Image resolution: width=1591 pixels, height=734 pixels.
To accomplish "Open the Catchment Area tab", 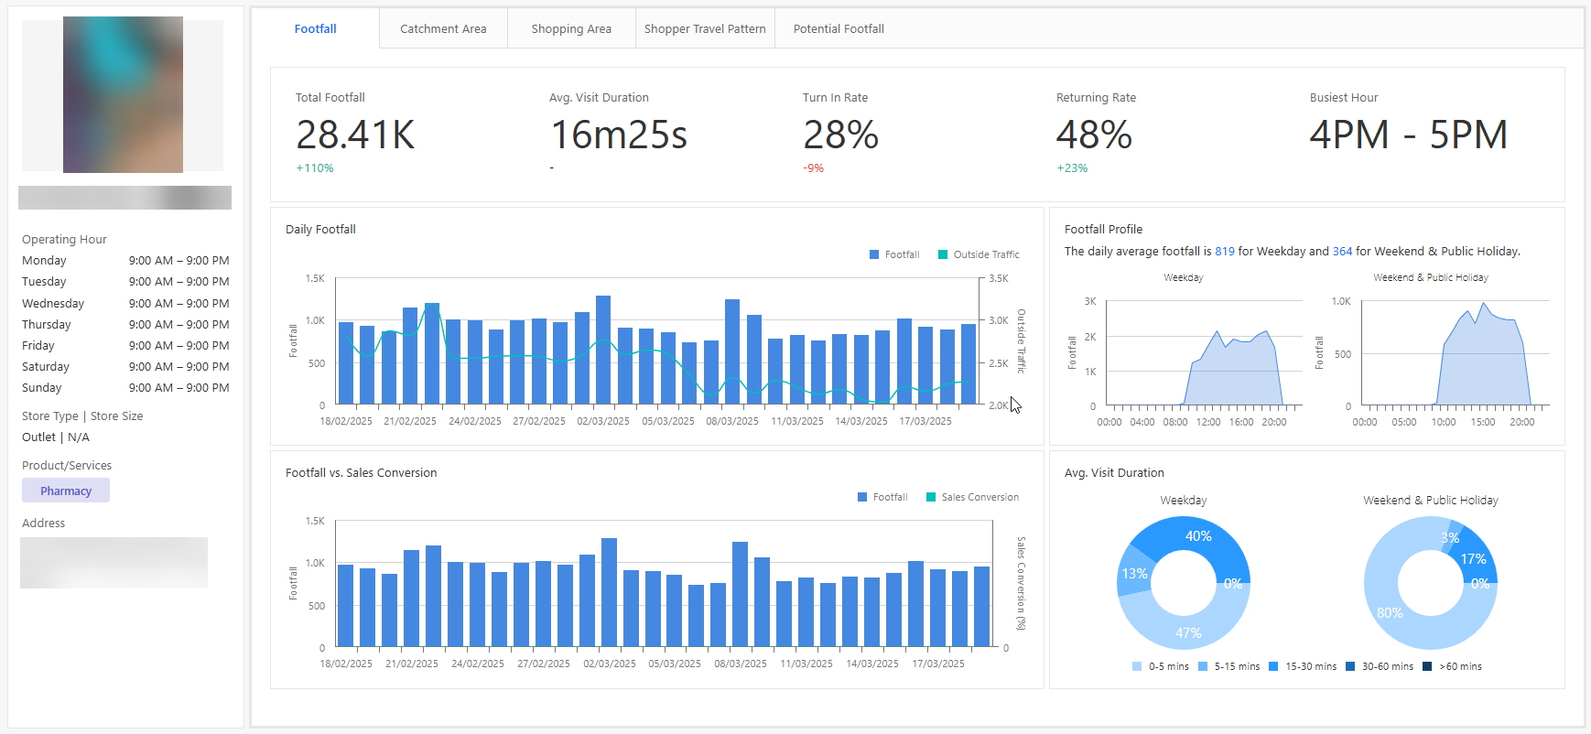I will (x=443, y=28).
